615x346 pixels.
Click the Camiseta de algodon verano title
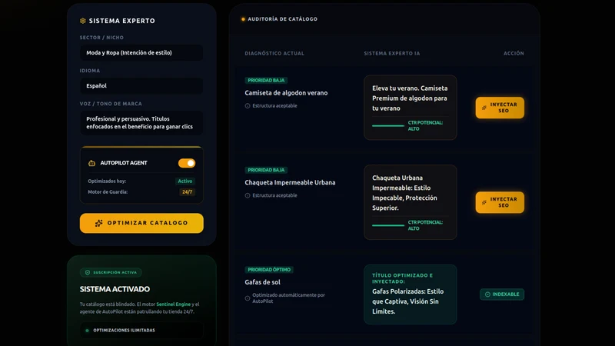click(x=286, y=93)
